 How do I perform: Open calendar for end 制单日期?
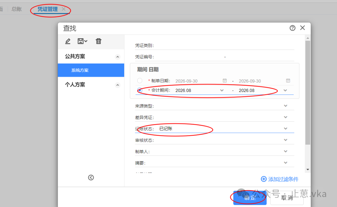click(288, 80)
